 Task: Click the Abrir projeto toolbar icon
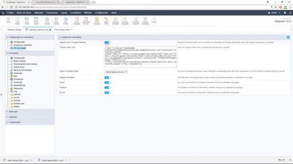(27, 20)
